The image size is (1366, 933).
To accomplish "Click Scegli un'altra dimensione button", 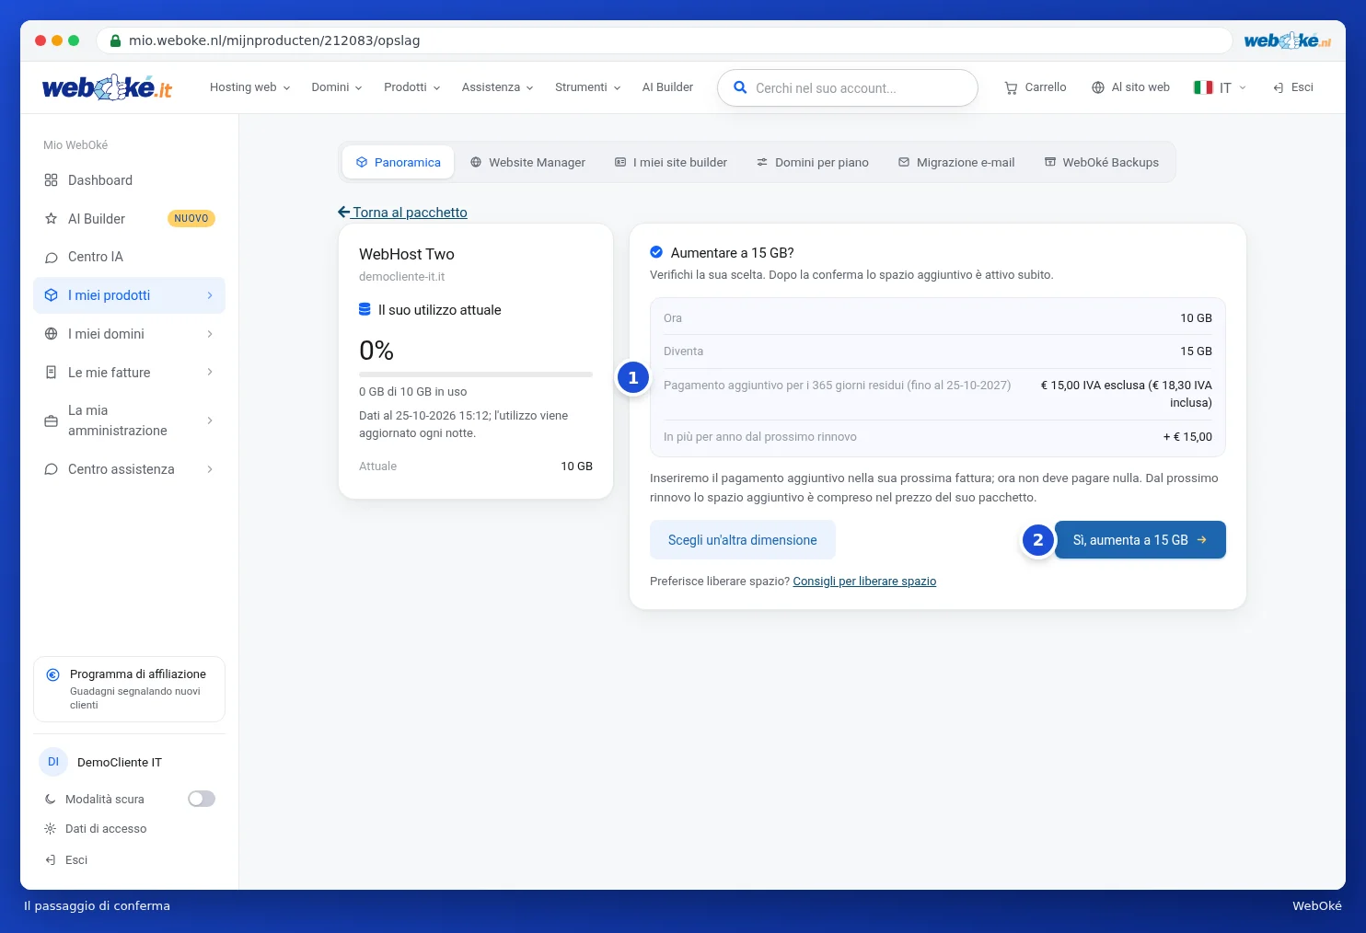I will [x=743, y=540].
